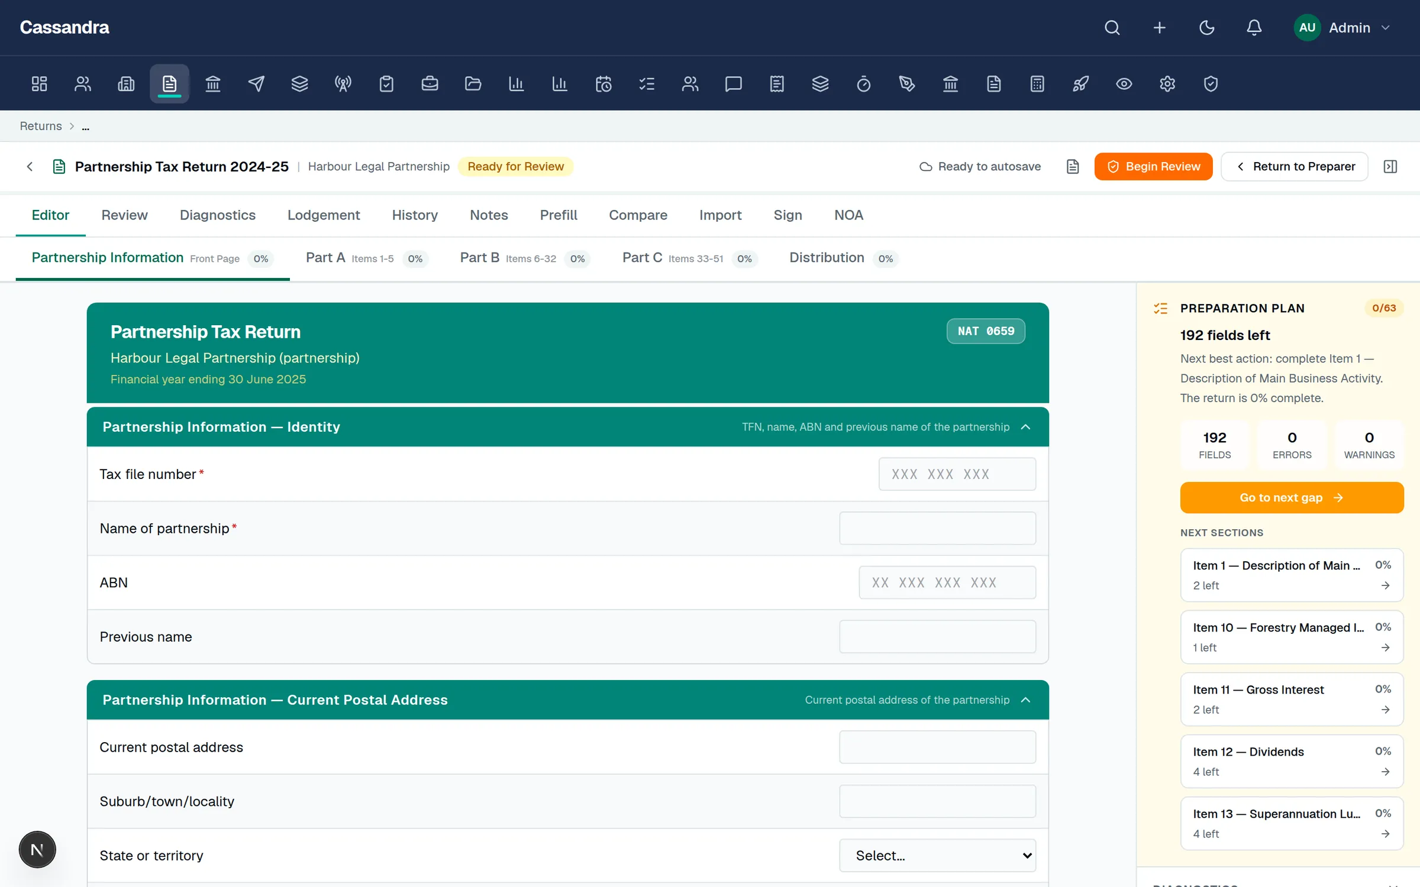The image size is (1420, 887).
Task: Click the round N badge at bottom left
Action: [x=37, y=850]
